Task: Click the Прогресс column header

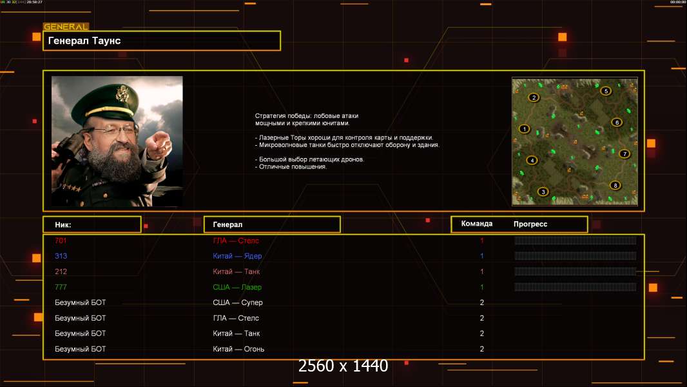Action: pyautogui.click(x=530, y=224)
